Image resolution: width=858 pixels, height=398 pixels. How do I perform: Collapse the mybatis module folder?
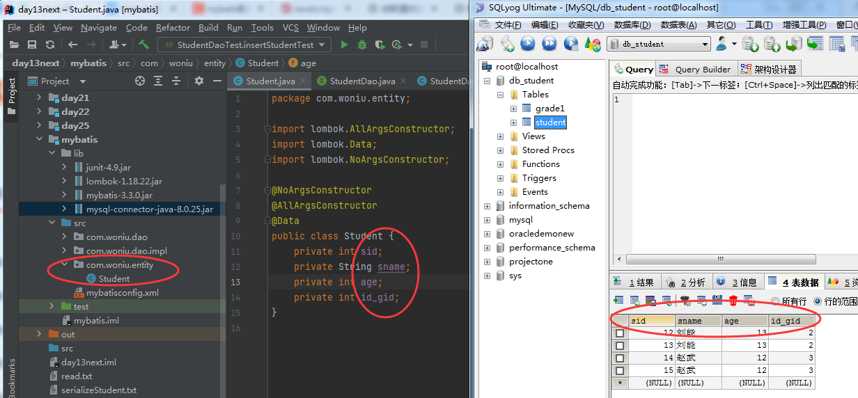pos(40,140)
